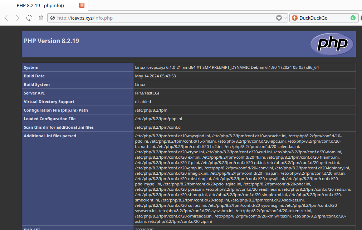Click the PHP Version 8.2.19 heading

pos(52,41)
